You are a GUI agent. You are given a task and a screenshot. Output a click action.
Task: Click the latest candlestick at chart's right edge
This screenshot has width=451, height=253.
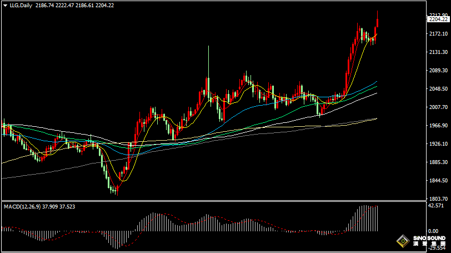[378, 23]
